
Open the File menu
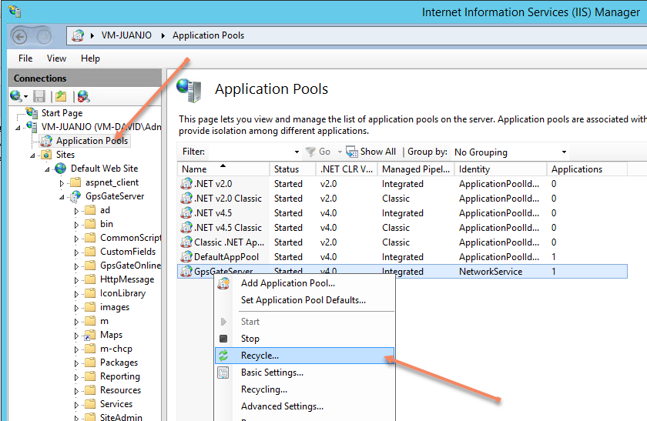coord(25,58)
